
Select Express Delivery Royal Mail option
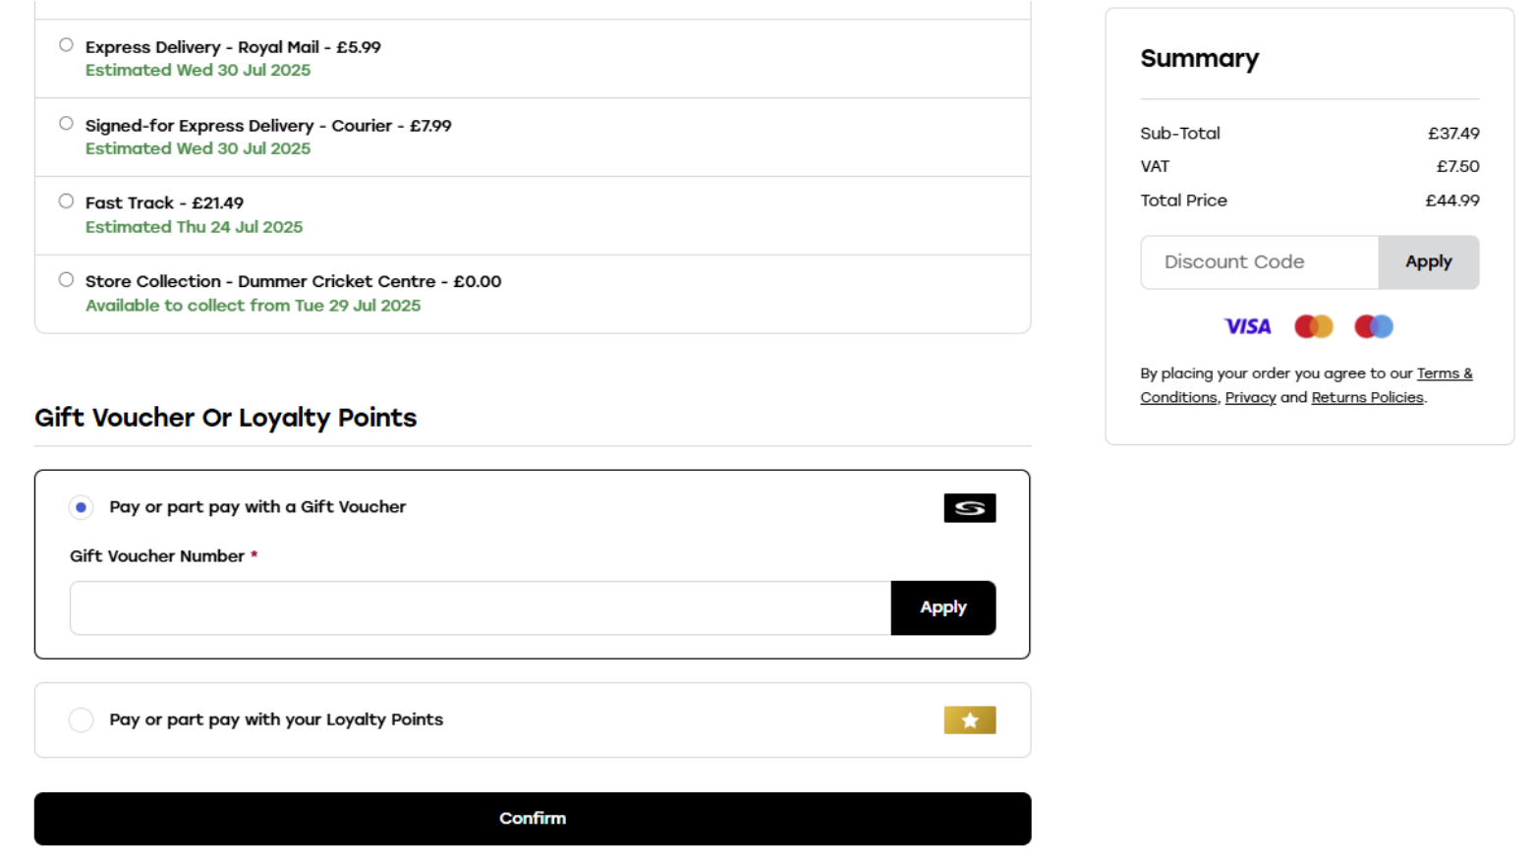(x=66, y=45)
